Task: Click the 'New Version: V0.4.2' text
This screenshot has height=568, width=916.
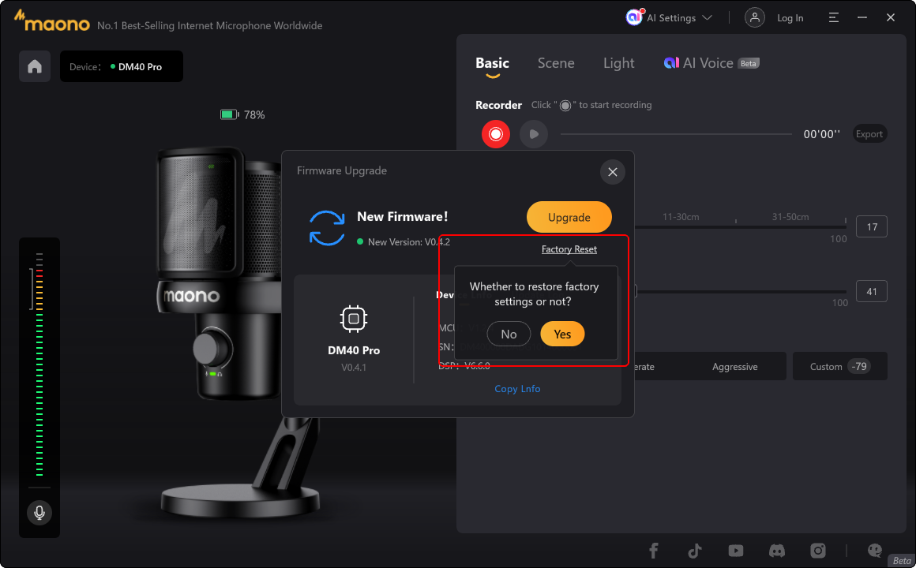Action: (x=409, y=241)
